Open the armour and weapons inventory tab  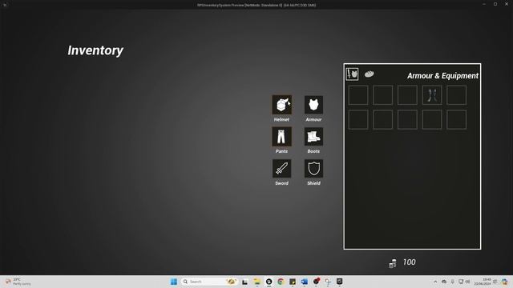click(353, 74)
